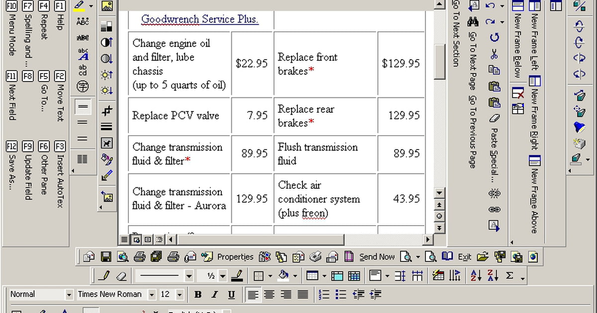Toggle Justify paragraph alignment

point(302,295)
